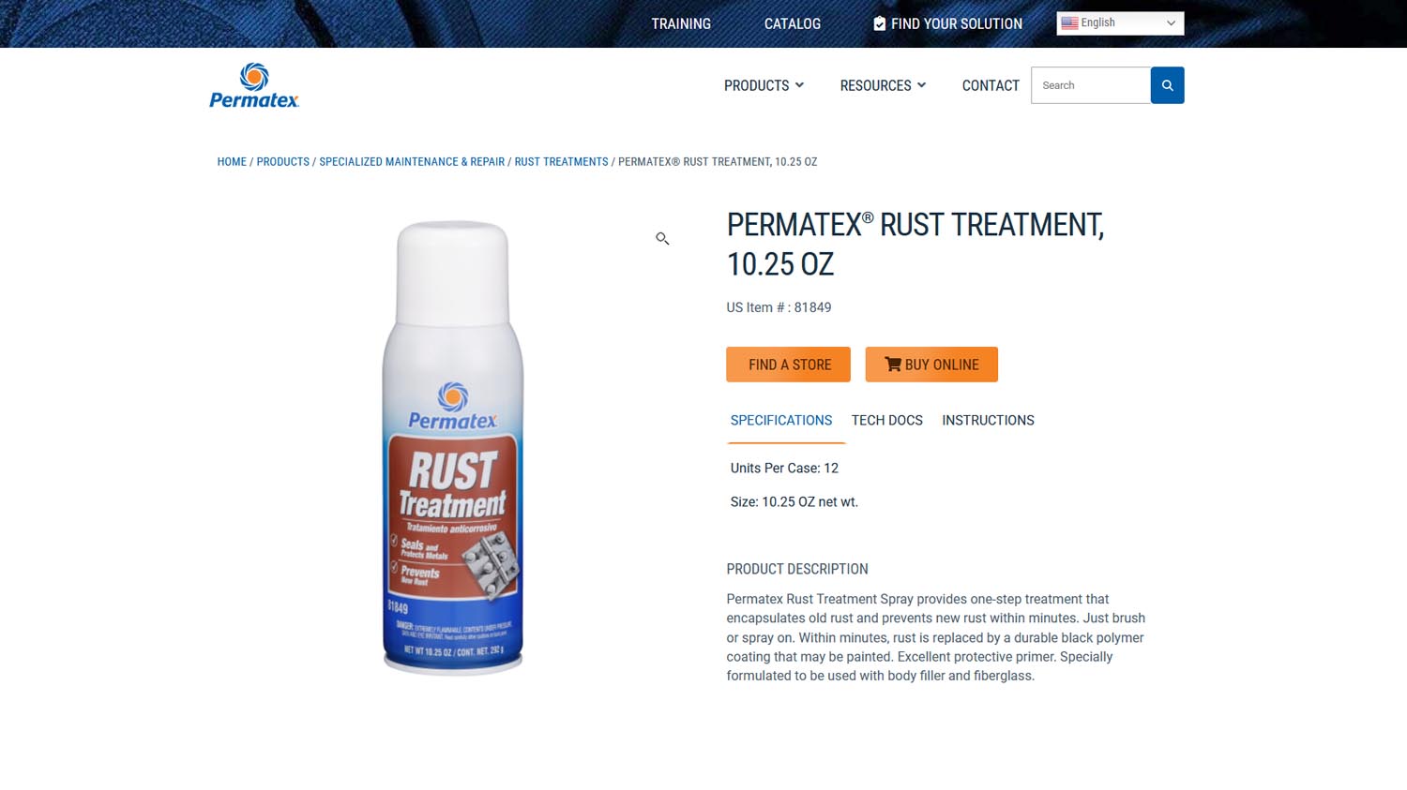This screenshot has height=790, width=1407.
Task: Click the Permatex logo
Action: click(254, 85)
